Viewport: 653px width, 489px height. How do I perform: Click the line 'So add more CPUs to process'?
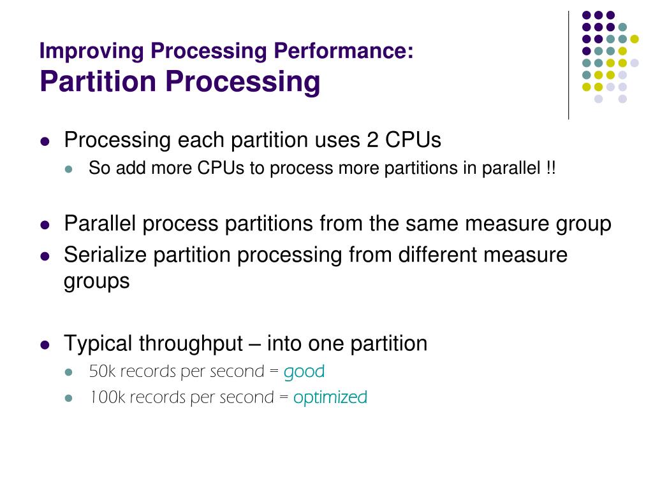coord(322,169)
